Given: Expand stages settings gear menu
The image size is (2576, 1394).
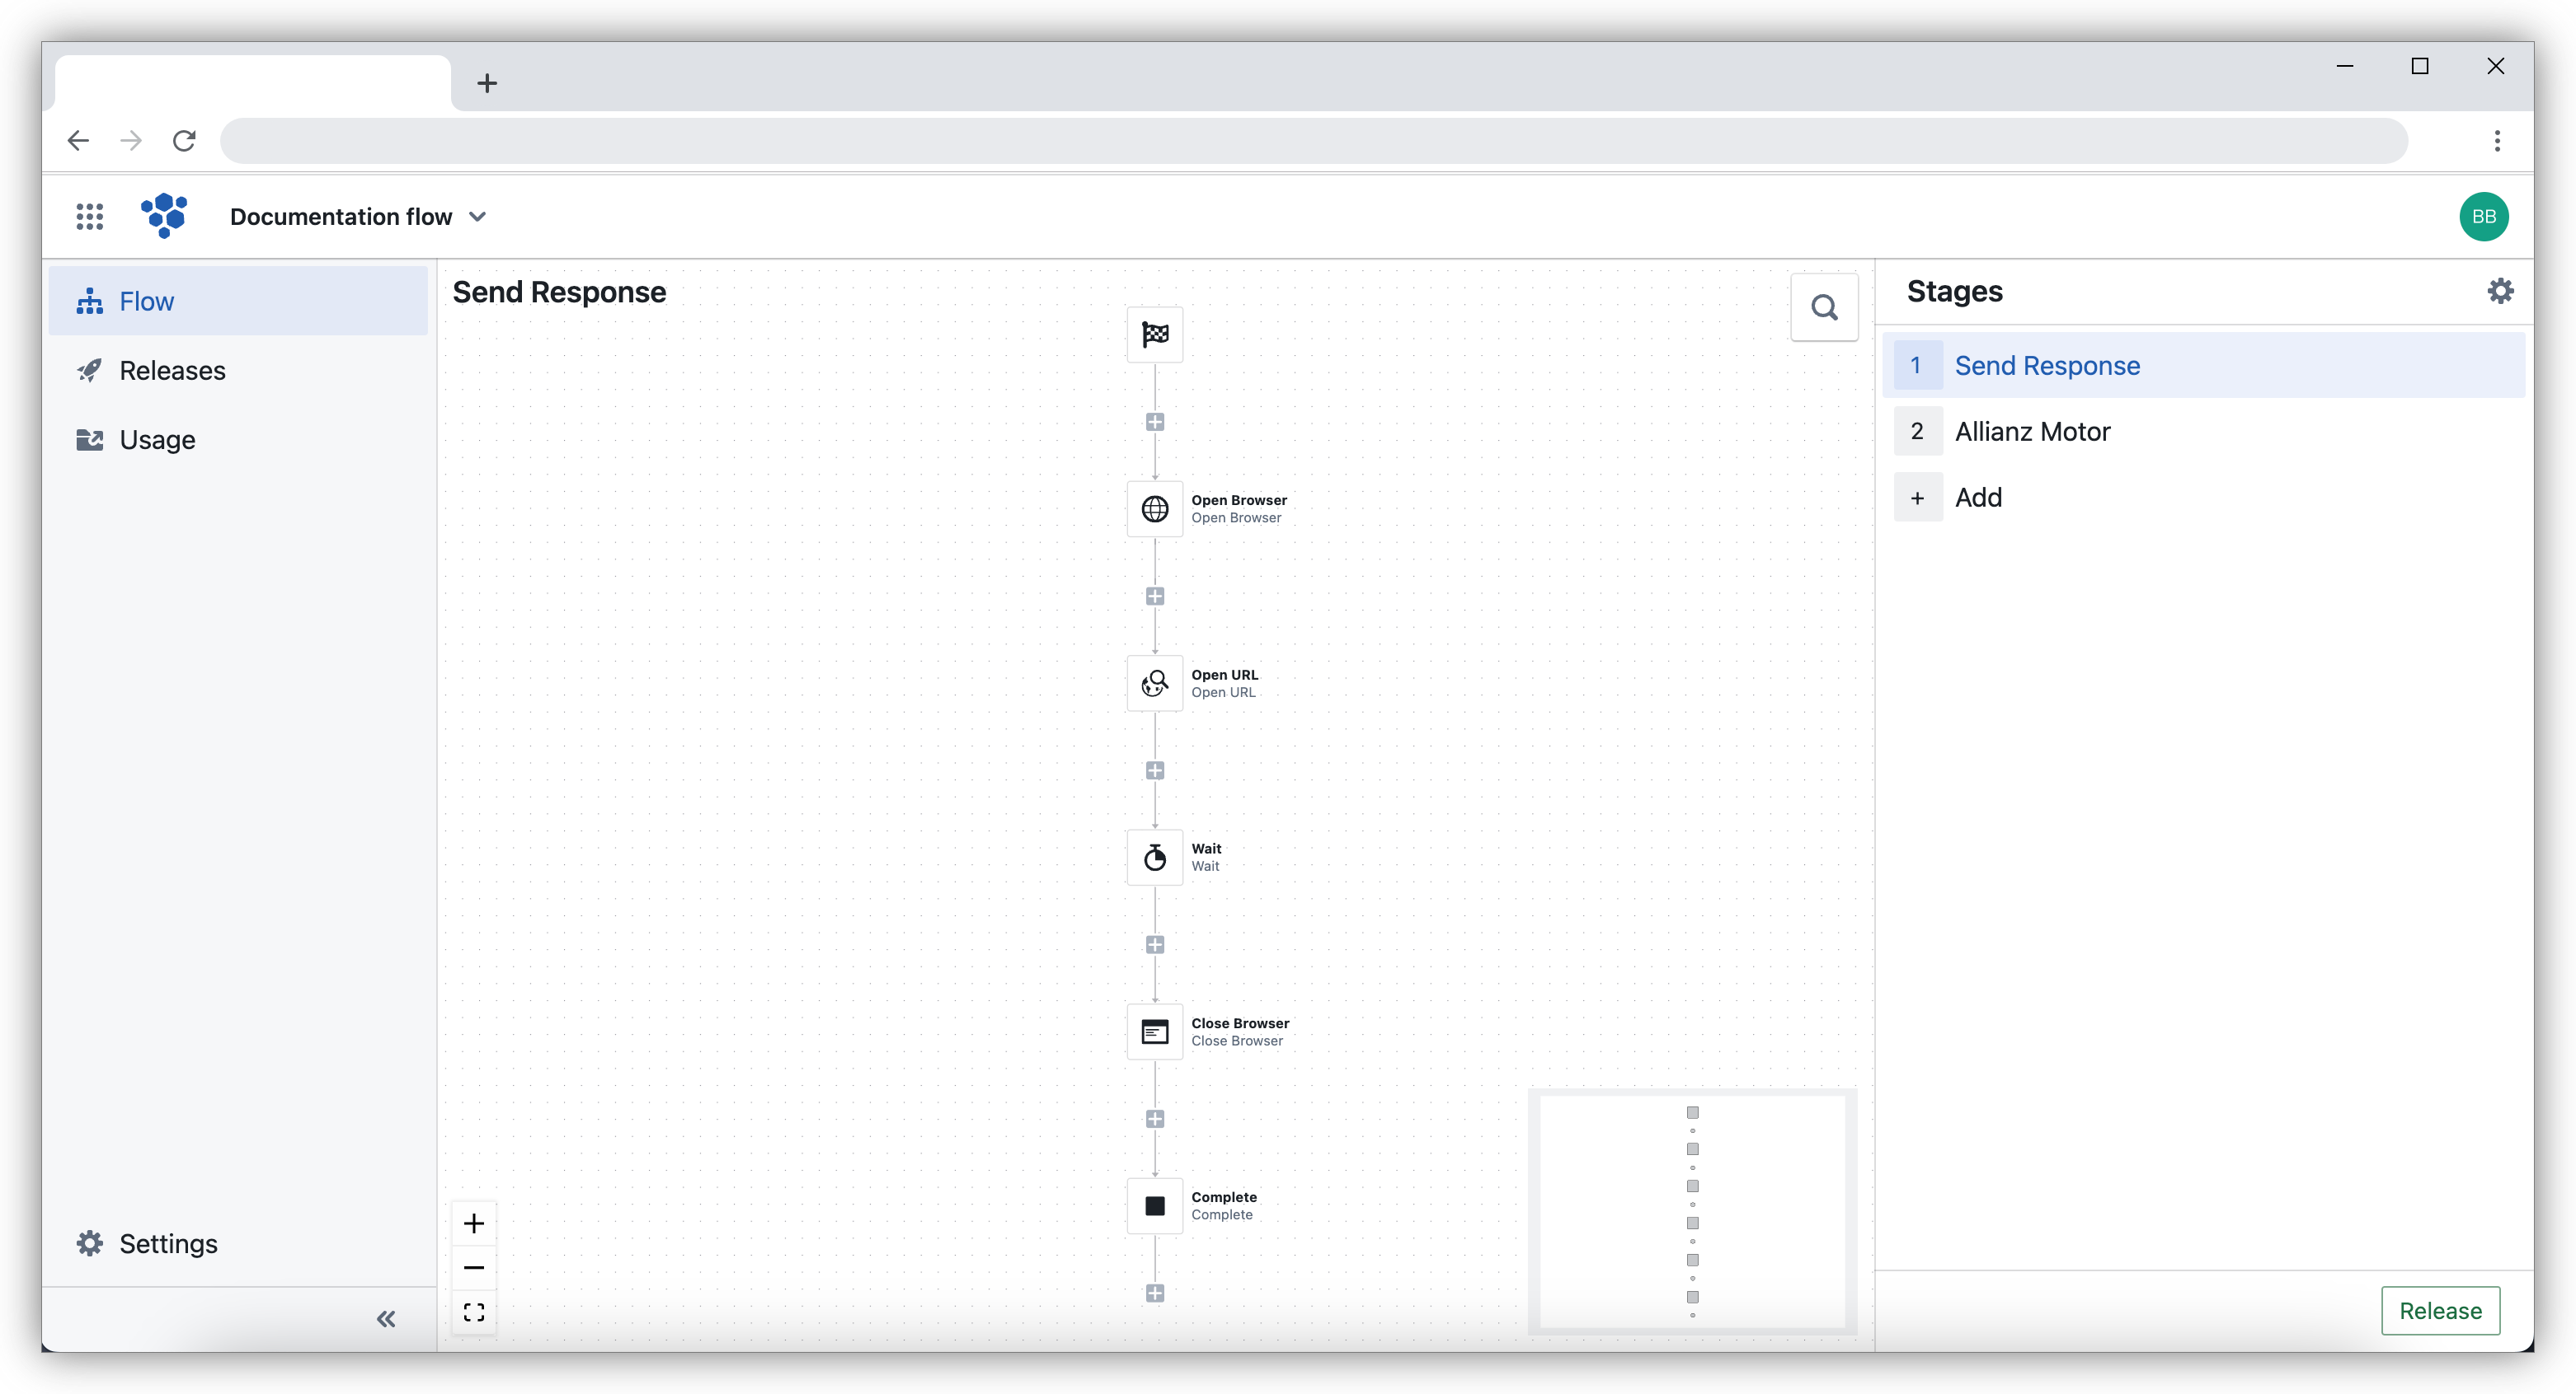Looking at the screenshot, I should (2500, 292).
